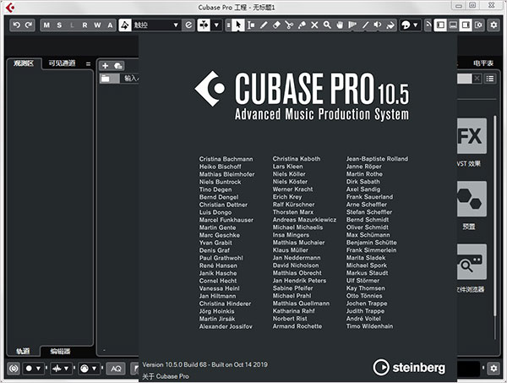Click the Undo arrow in toolbar
Image resolution: width=507 pixels, height=383 pixels.
coord(17,25)
